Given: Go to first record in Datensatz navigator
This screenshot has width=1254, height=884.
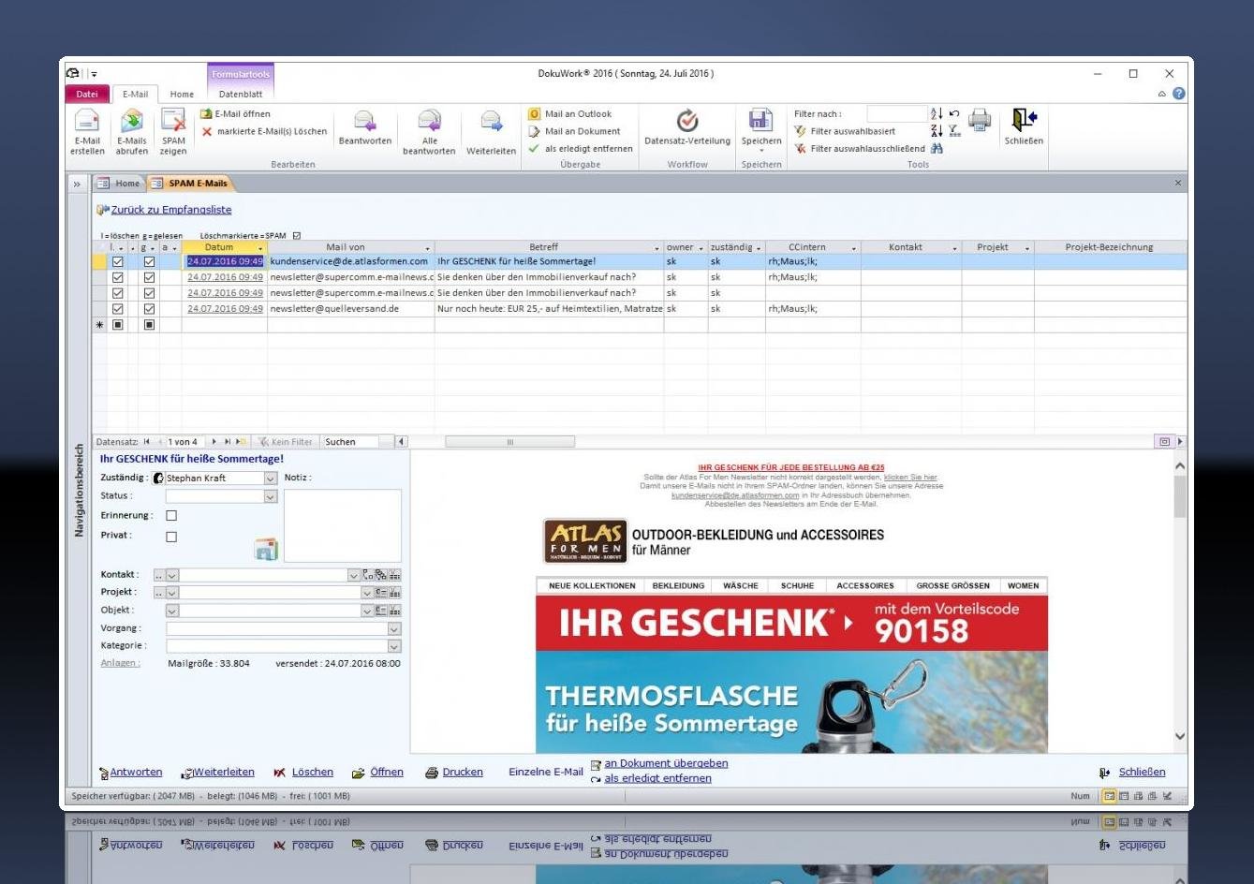Looking at the screenshot, I should tap(147, 442).
